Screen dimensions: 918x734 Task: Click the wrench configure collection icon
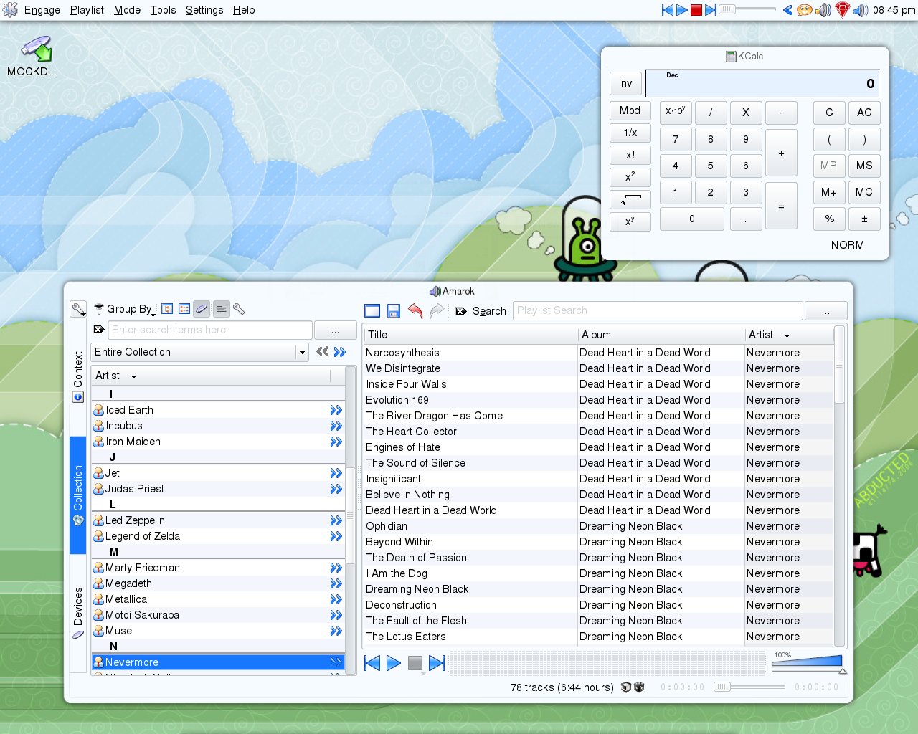pyautogui.click(x=239, y=309)
